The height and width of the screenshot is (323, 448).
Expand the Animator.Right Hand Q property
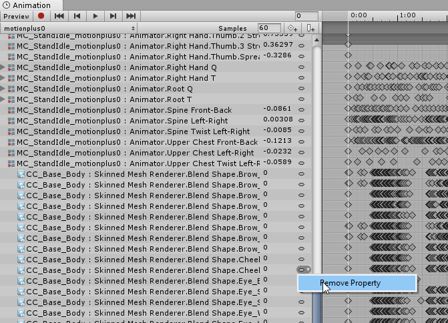click(3, 67)
